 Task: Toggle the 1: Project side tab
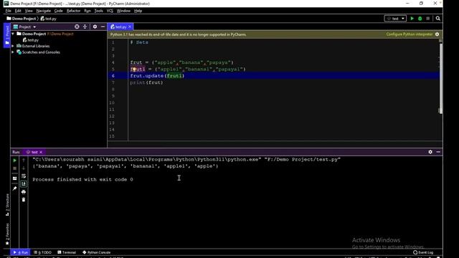(x=7, y=35)
